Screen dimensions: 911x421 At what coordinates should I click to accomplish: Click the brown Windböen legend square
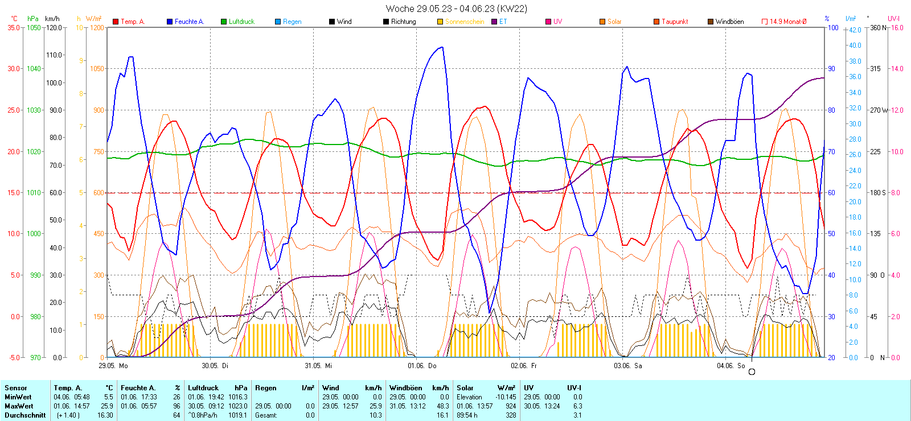coord(711,22)
